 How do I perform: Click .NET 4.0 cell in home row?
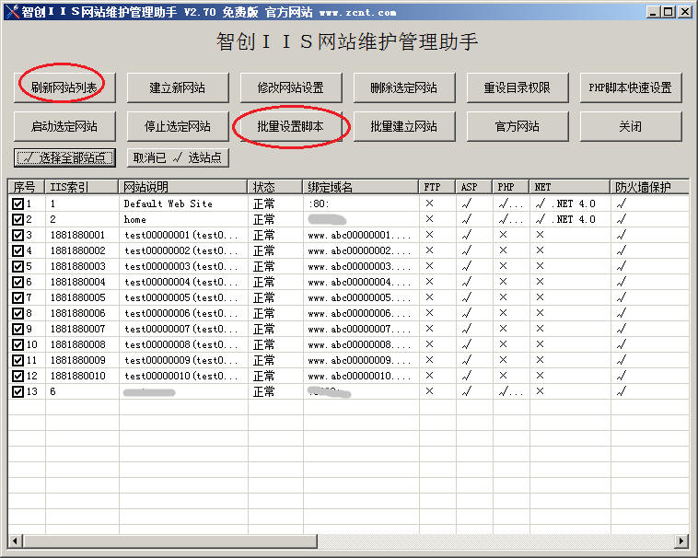[x=565, y=219]
